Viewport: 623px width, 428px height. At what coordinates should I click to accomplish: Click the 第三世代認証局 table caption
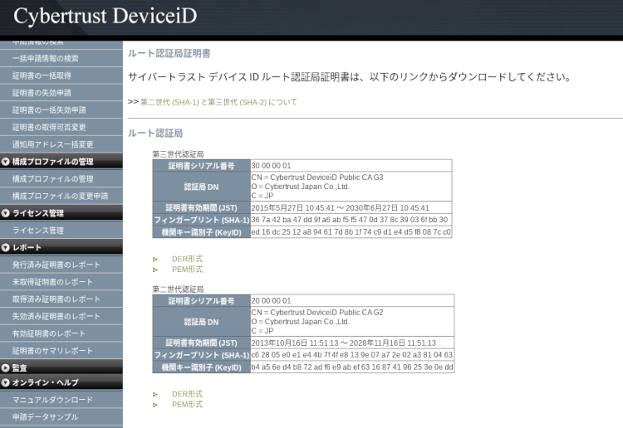pos(178,154)
